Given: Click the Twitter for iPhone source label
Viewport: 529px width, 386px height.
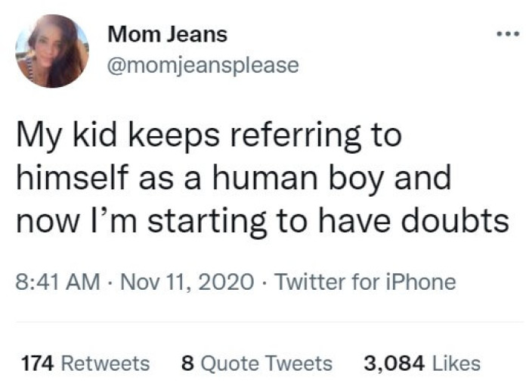Looking at the screenshot, I should point(364,283).
